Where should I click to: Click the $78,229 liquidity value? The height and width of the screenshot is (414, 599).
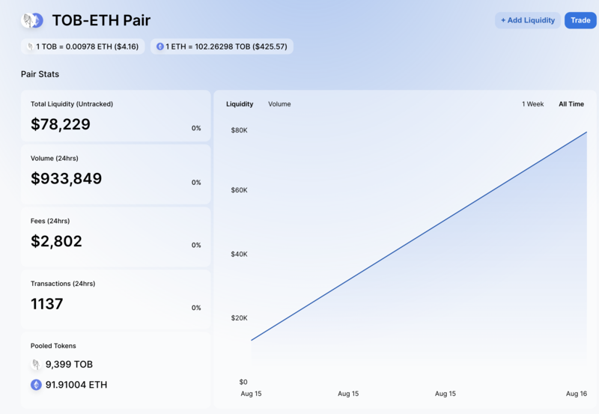[61, 124]
